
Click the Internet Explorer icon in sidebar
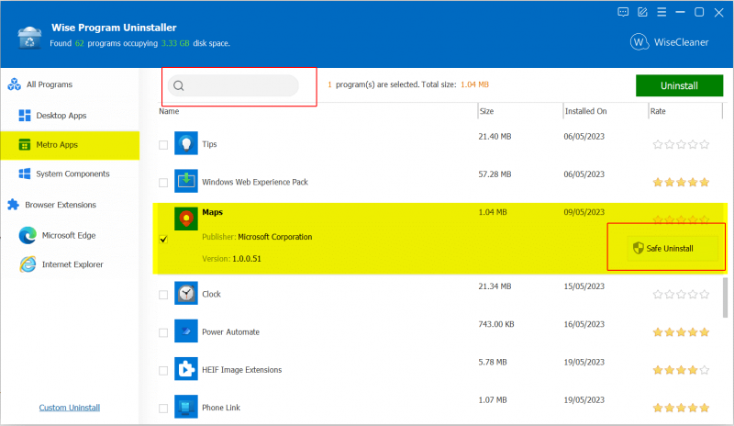coord(28,264)
